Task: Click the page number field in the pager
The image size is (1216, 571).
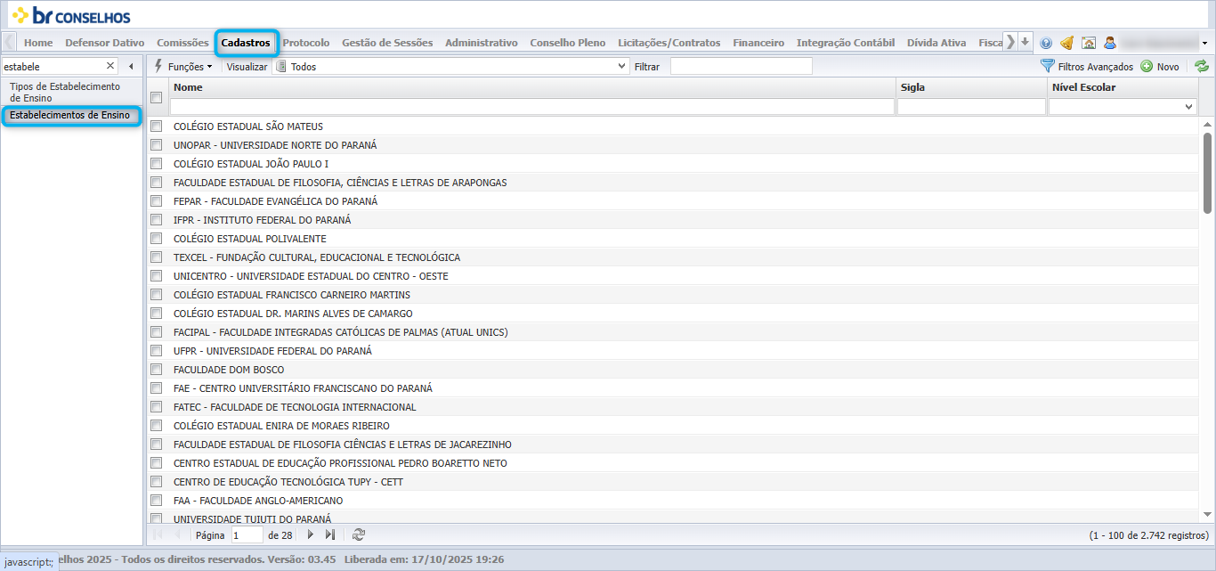Action: pyautogui.click(x=247, y=534)
